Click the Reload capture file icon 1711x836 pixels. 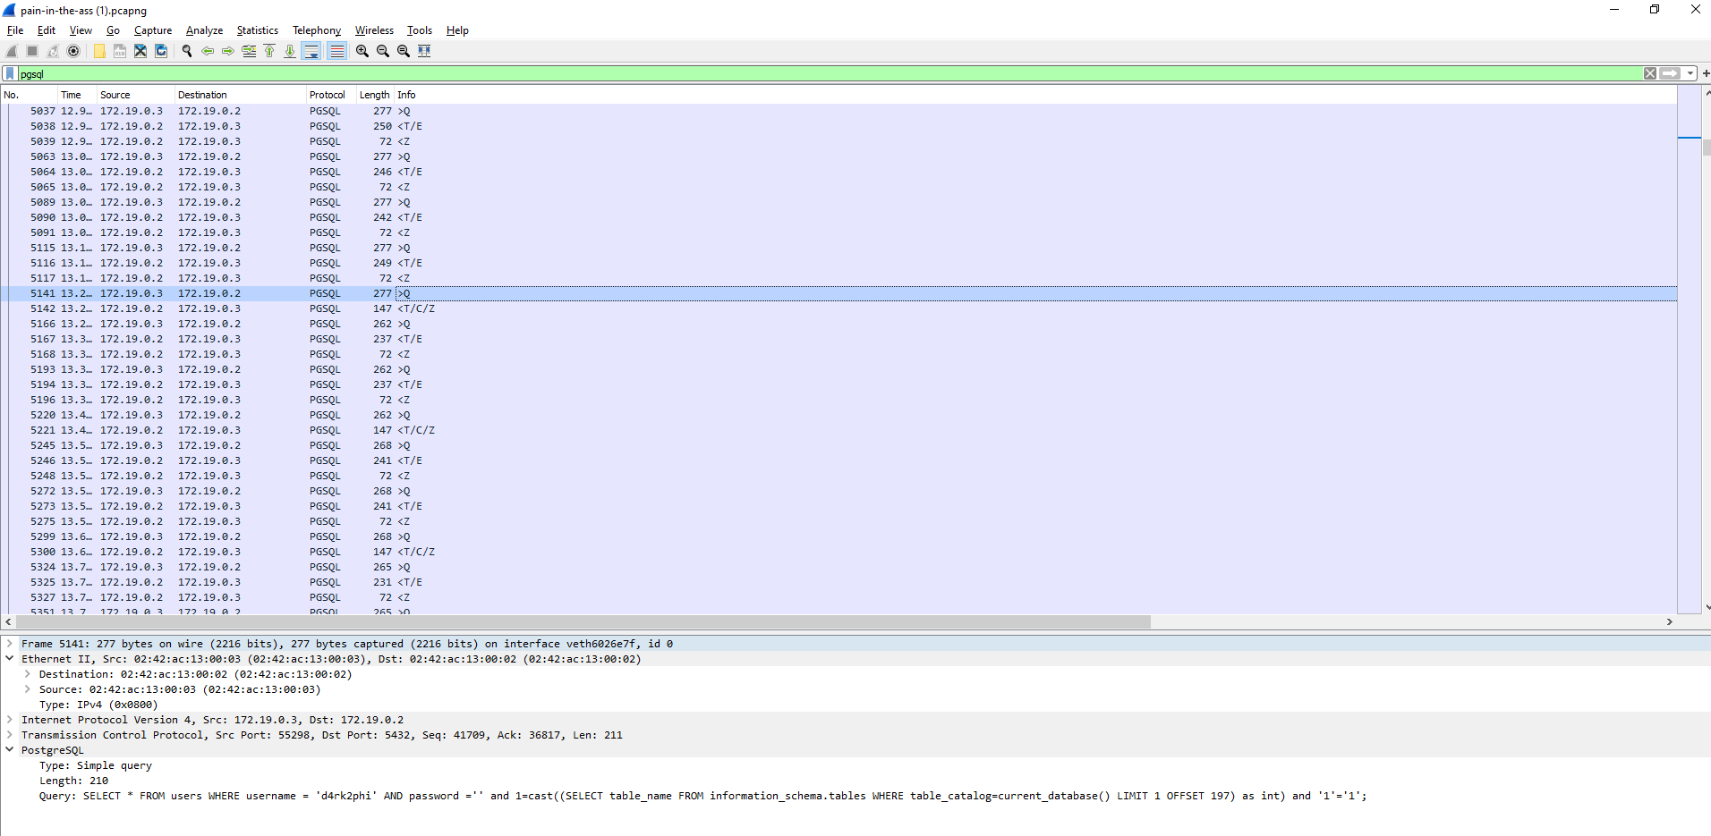[x=161, y=51]
